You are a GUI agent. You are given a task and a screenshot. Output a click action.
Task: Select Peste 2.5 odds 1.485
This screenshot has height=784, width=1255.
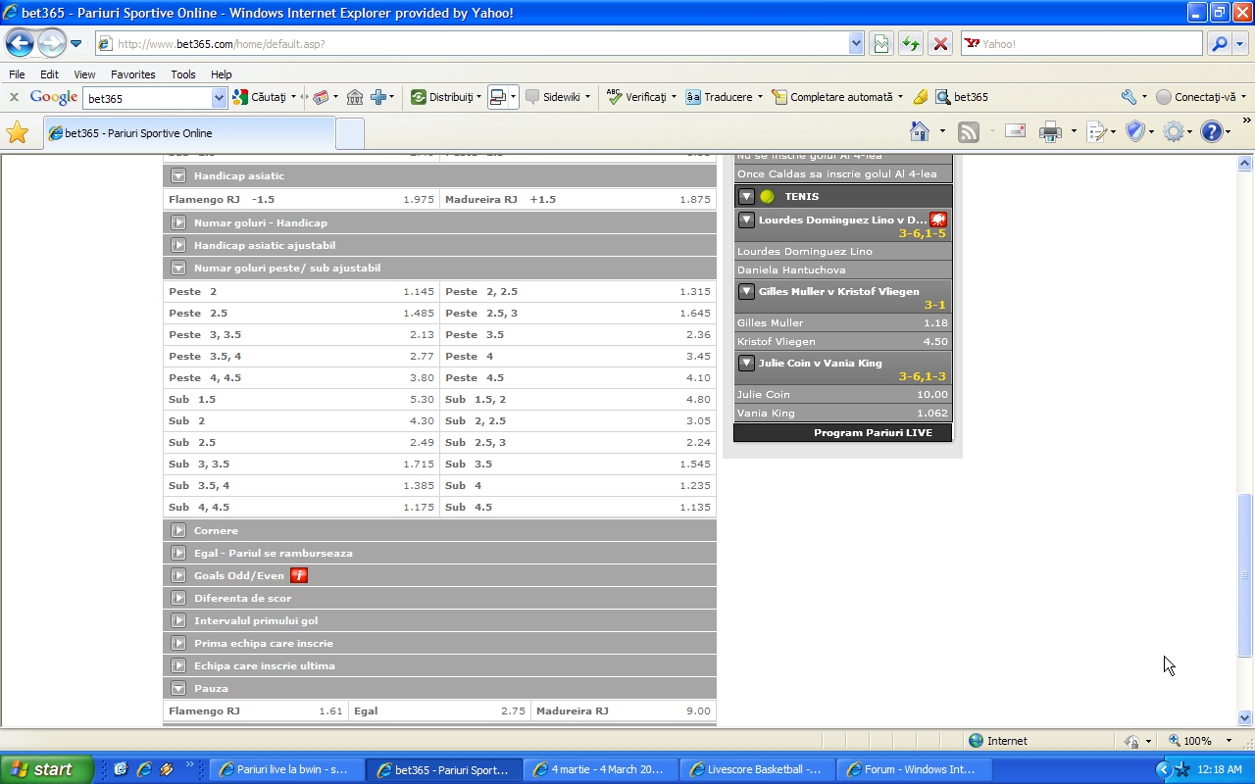(x=301, y=313)
